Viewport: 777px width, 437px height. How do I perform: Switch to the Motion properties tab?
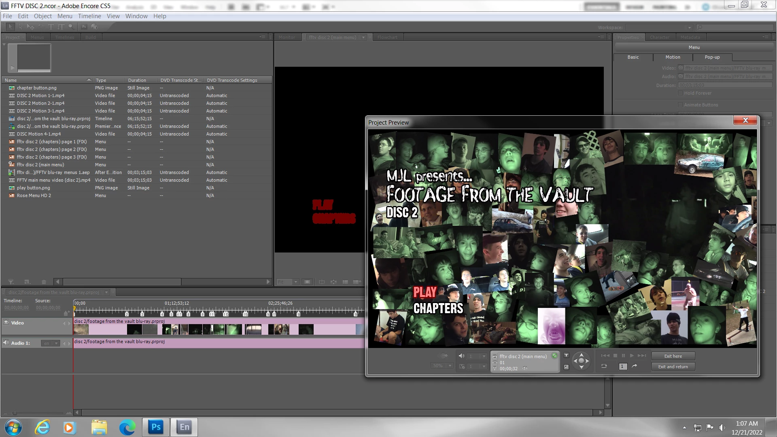[673, 57]
